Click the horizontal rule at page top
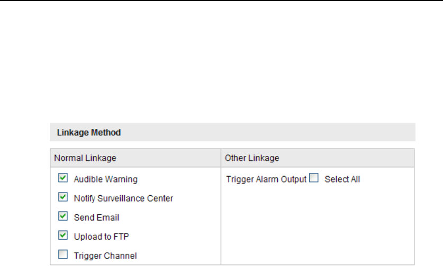443x266 pixels. click(x=221, y=1)
